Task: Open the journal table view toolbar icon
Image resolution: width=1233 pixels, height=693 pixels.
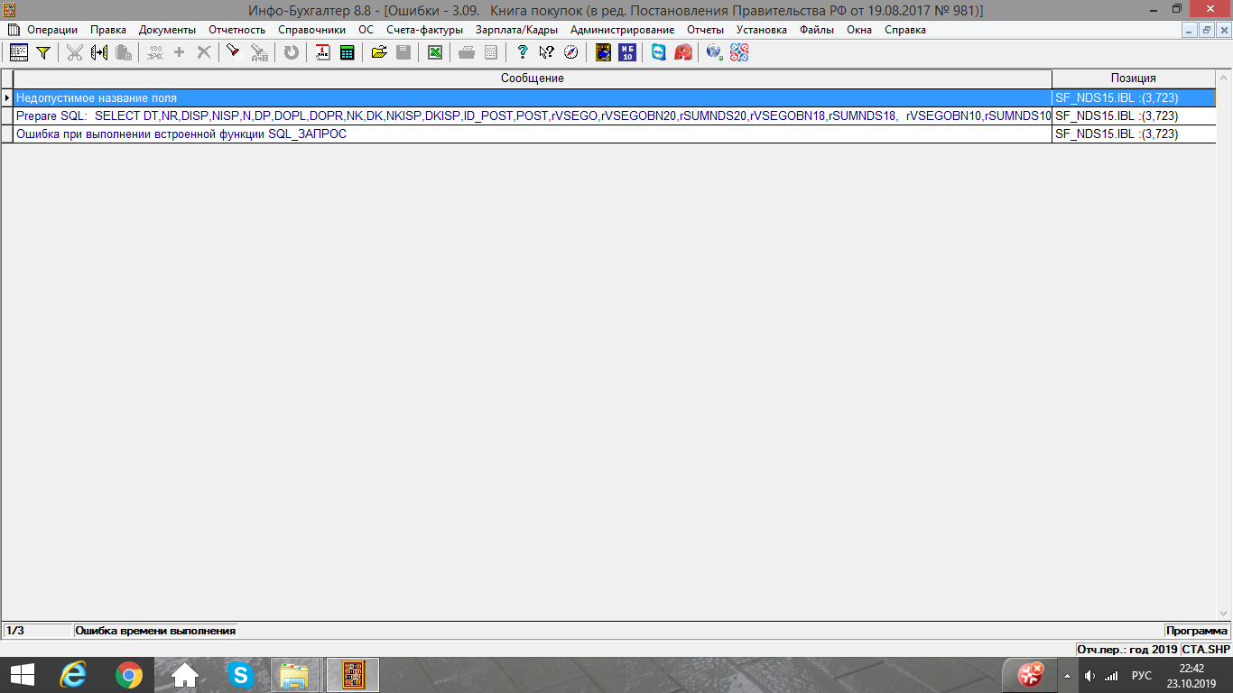Action: [x=18, y=52]
